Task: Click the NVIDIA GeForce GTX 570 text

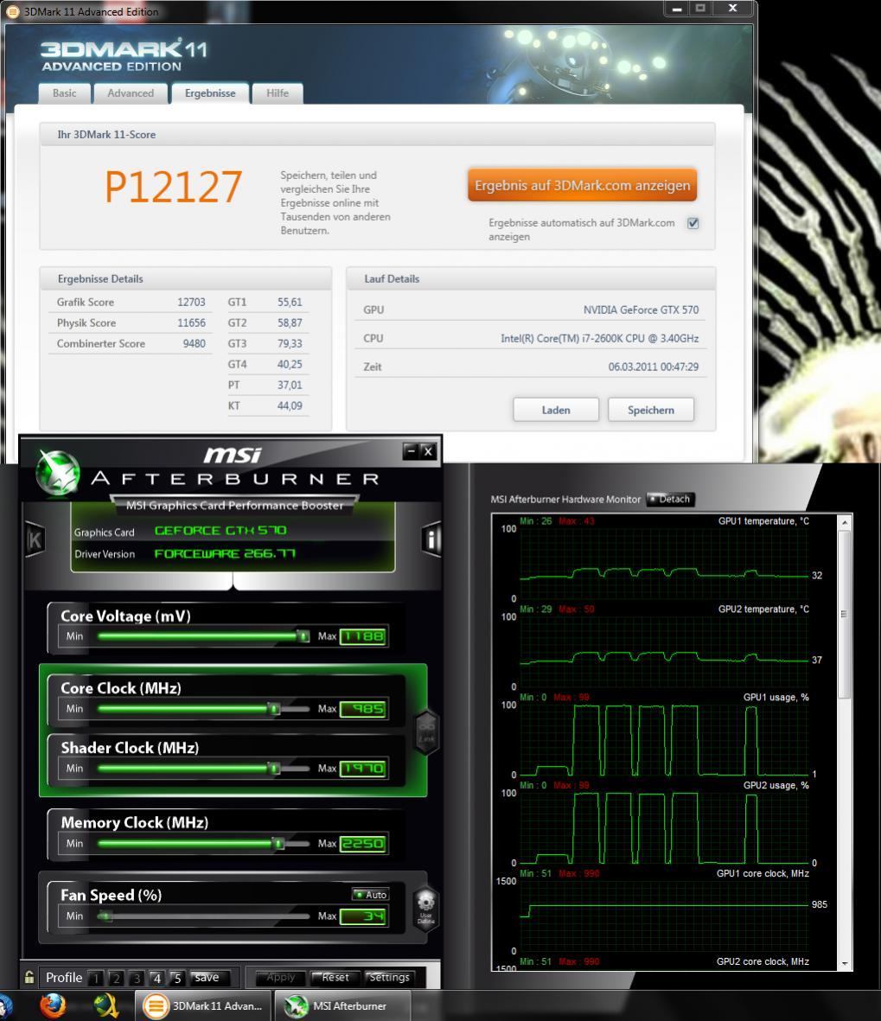Action: tap(641, 310)
